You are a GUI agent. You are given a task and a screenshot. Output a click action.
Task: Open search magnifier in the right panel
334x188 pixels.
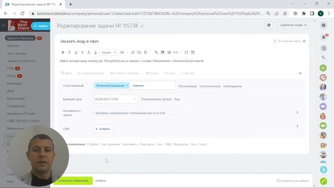(324, 57)
